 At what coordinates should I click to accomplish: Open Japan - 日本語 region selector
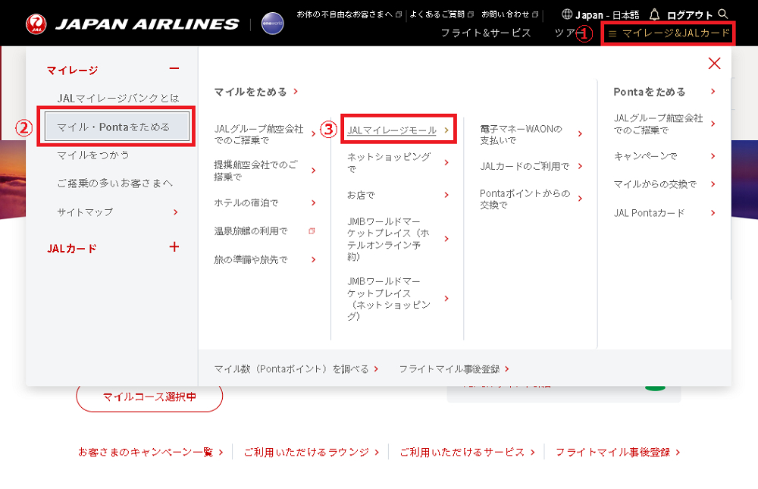pyautogui.click(x=606, y=15)
